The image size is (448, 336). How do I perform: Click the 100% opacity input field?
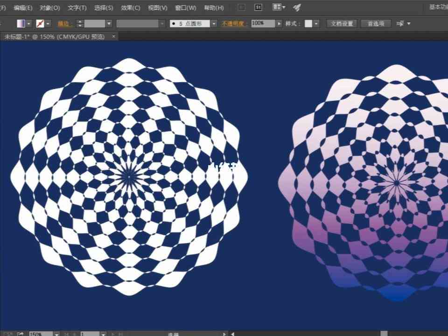click(263, 23)
